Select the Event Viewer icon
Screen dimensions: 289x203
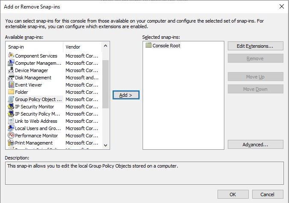(x=11, y=84)
